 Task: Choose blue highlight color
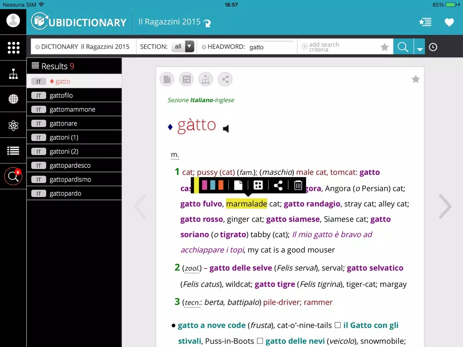213,185
